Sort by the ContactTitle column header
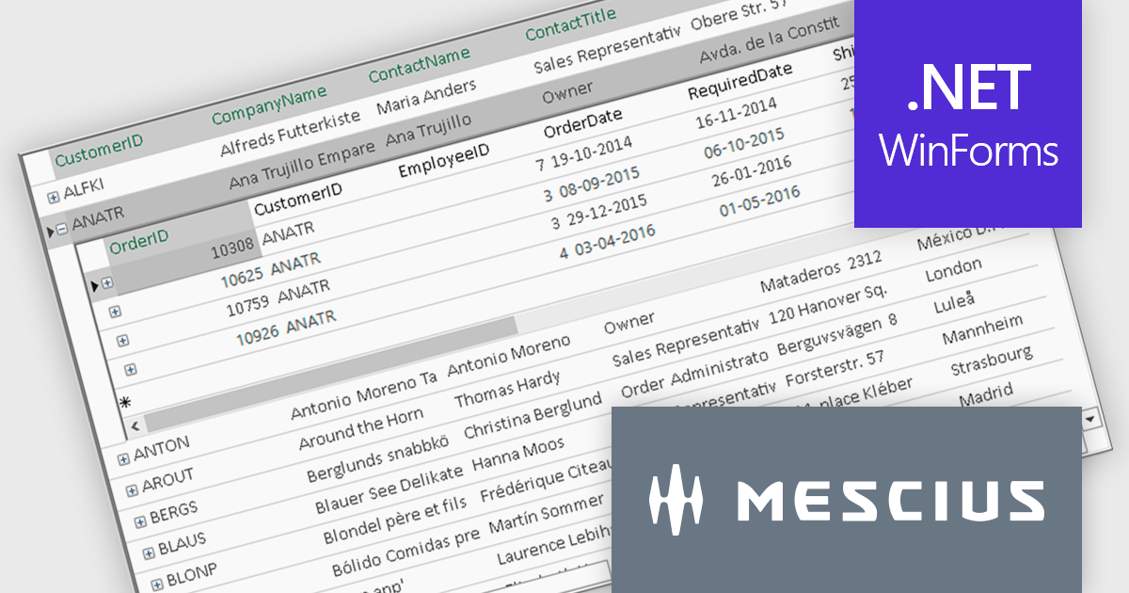The image size is (1129, 593). point(571,24)
